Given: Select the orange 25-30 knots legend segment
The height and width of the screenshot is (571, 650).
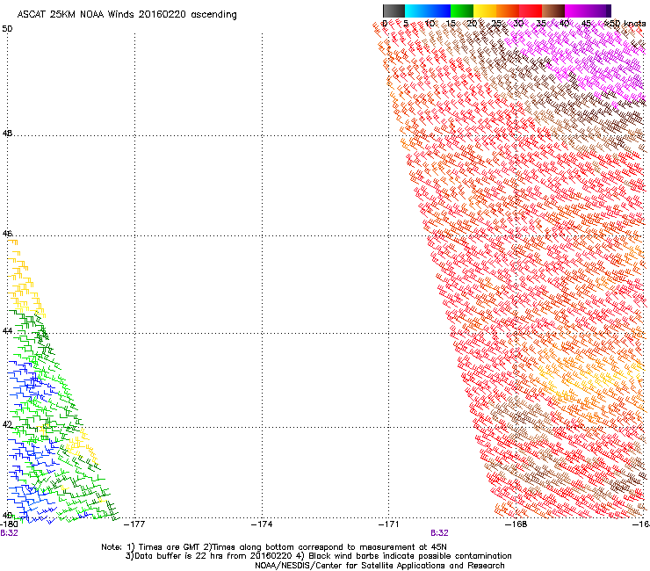Looking at the screenshot, I should click(x=508, y=11).
